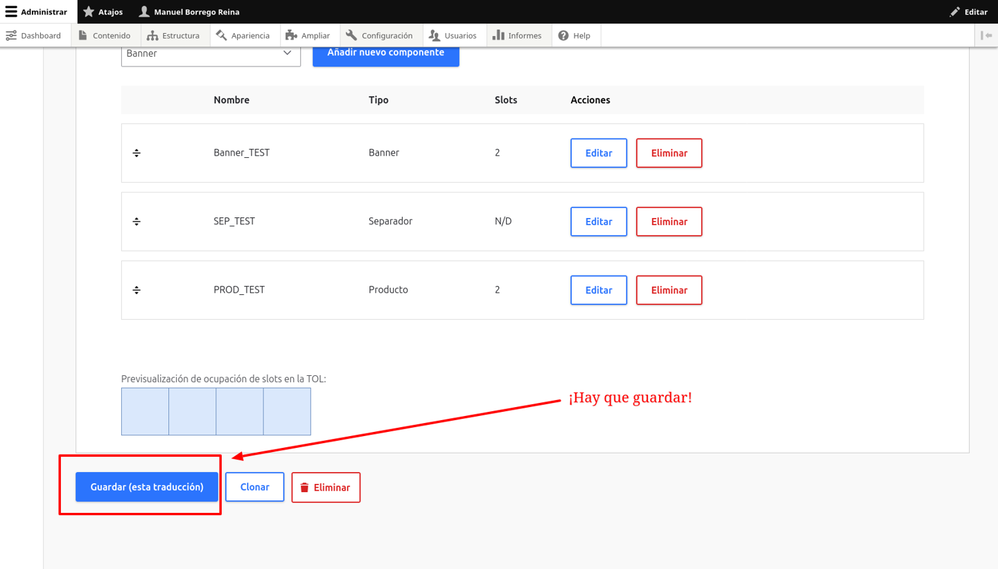Screen dimensions: 998x569
Task: Delete the SEP_TEST component
Action: 669,222
